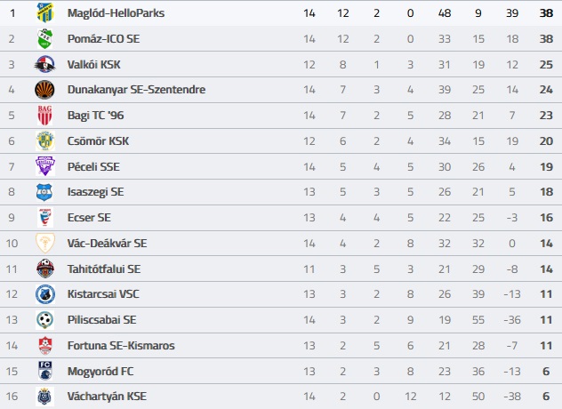Image resolution: width=562 pixels, height=409 pixels.
Task: Click the Tahitótfalui SE black-red crest
Action: 45,269
